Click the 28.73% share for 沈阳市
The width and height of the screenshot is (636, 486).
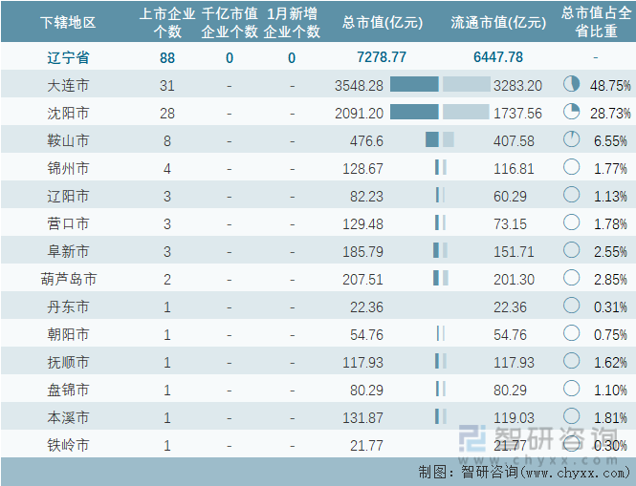pyautogui.click(x=610, y=114)
